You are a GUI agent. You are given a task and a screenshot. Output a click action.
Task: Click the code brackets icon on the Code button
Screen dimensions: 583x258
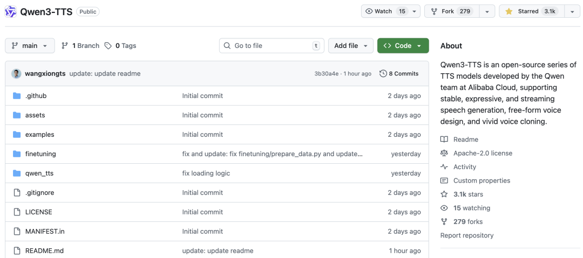pyautogui.click(x=387, y=46)
